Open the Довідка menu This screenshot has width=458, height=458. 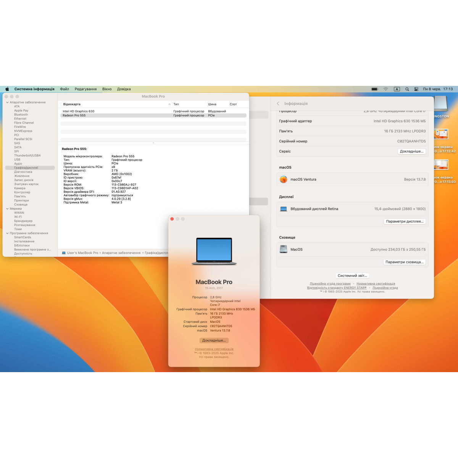[x=124, y=89]
